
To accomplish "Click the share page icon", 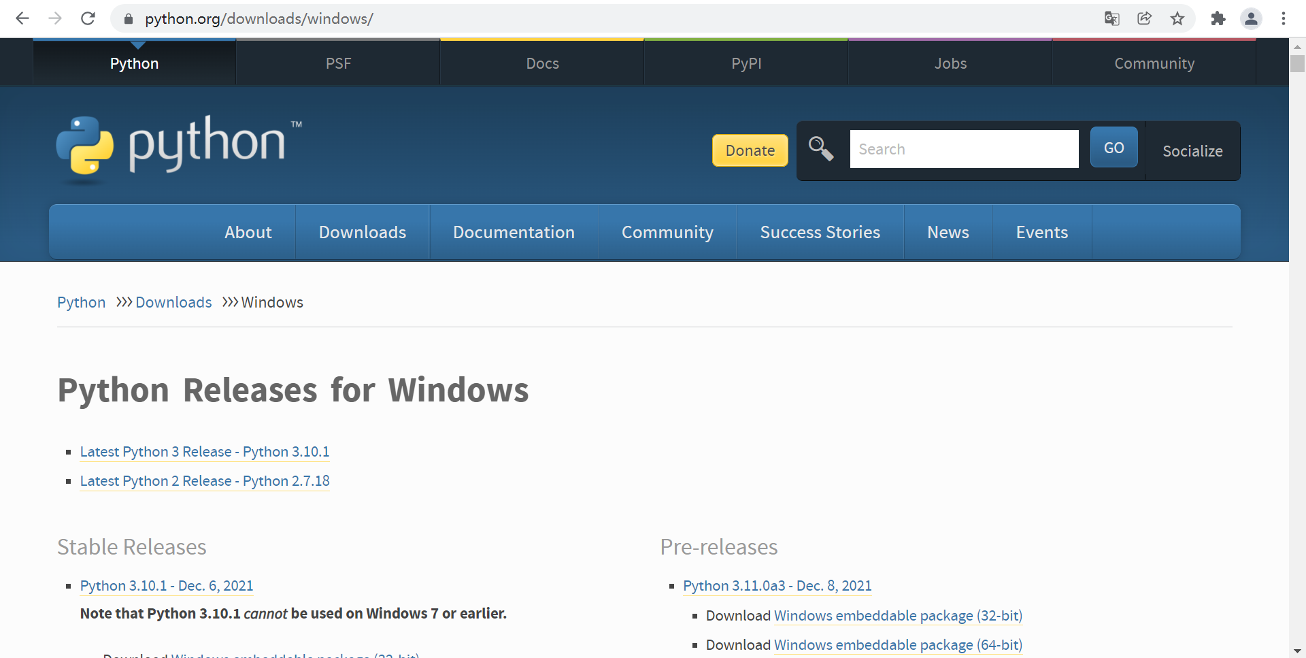I will 1144,18.
